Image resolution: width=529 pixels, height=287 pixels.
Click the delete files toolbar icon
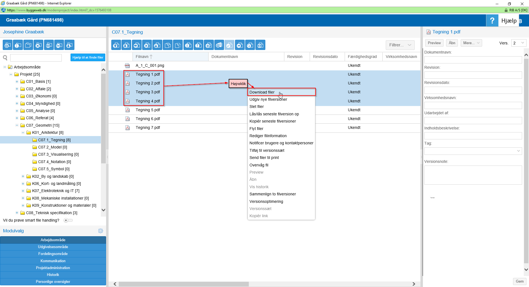point(147,45)
